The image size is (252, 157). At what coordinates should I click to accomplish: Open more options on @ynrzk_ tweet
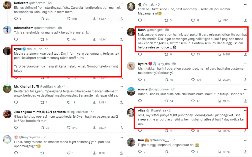[x=245, y=4]
